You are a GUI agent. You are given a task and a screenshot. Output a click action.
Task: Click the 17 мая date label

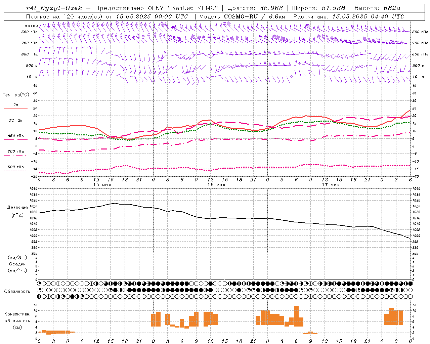click(x=331, y=185)
